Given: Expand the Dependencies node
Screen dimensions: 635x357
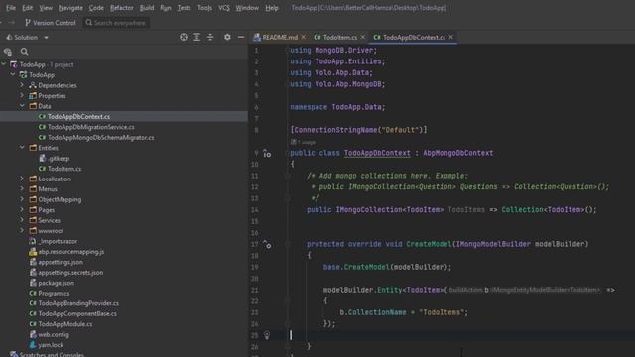Looking at the screenshot, I should (x=22, y=85).
